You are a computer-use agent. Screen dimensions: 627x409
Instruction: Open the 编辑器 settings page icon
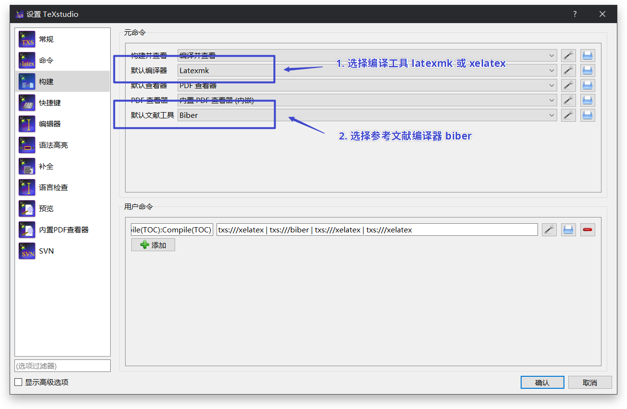pos(27,124)
